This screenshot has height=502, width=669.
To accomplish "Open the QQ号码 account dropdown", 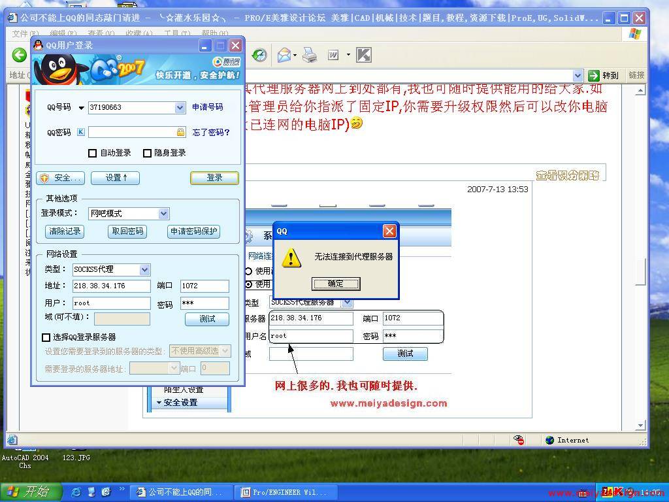I will pyautogui.click(x=180, y=108).
